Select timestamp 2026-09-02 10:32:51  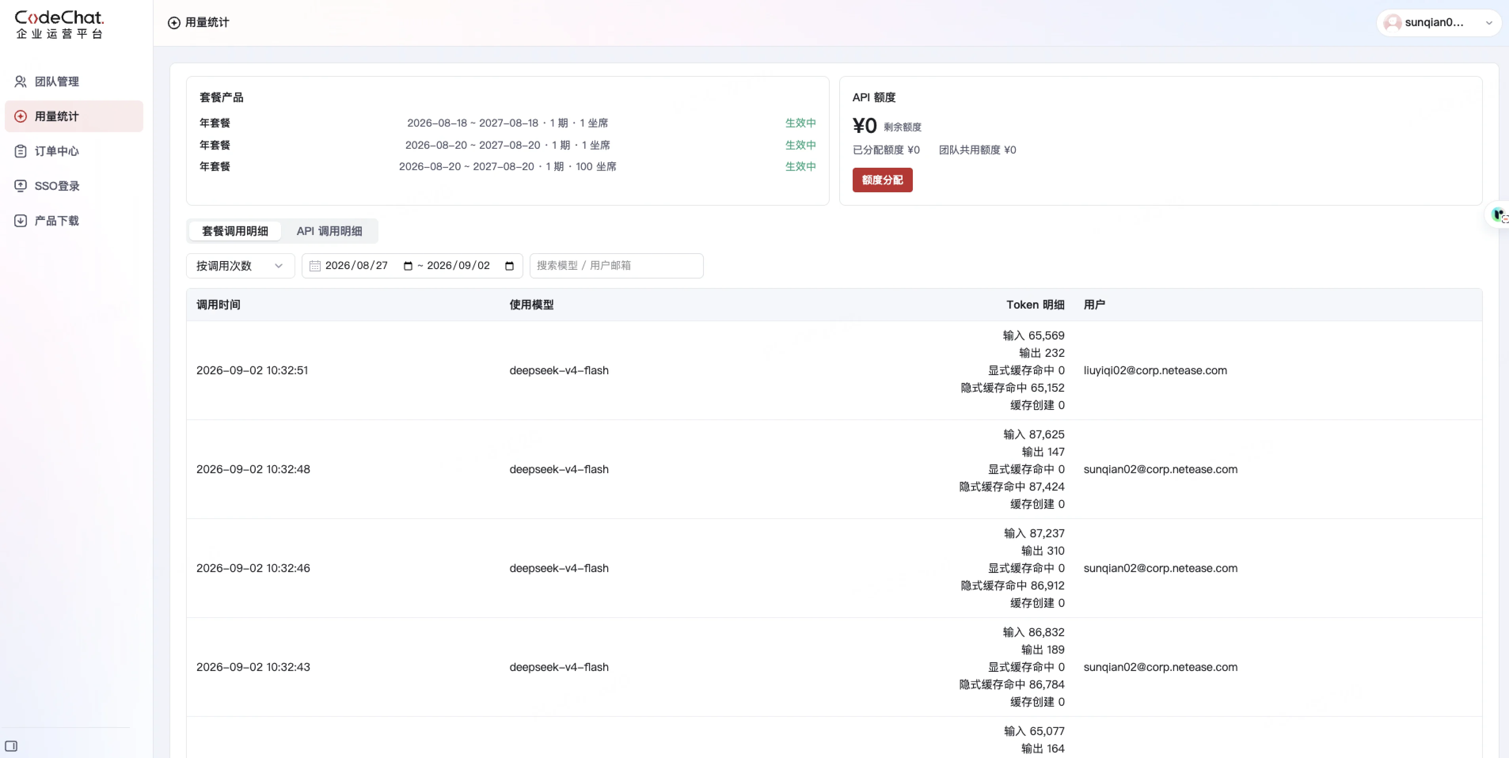pos(252,371)
